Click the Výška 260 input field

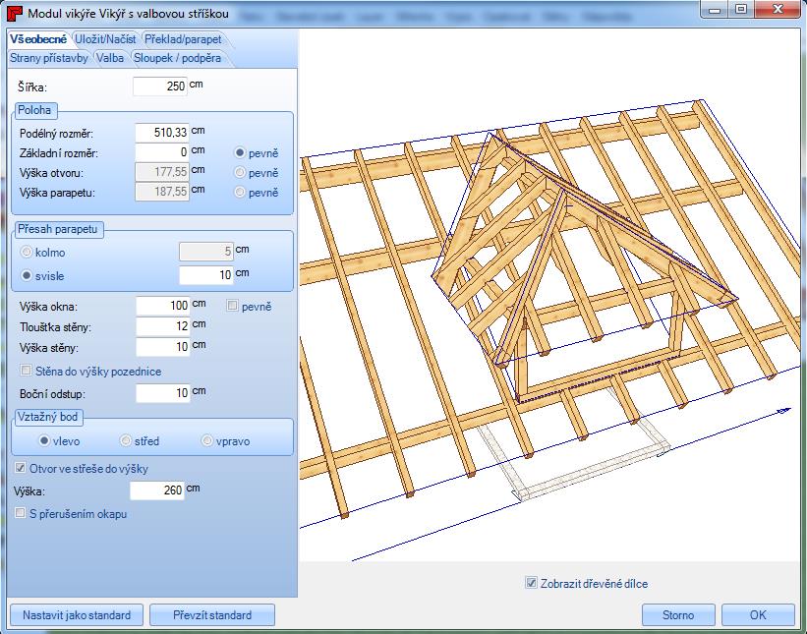157,490
